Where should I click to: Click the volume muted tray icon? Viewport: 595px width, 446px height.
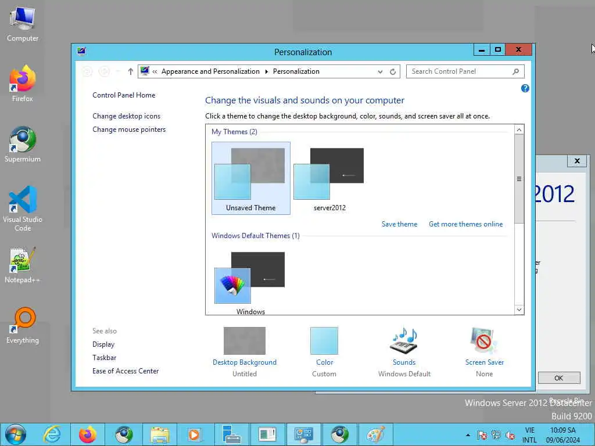(510, 436)
